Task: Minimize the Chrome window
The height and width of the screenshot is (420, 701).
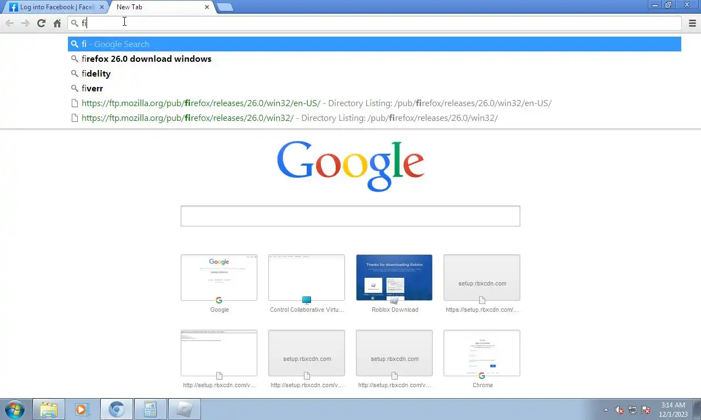Action: tap(654, 5)
